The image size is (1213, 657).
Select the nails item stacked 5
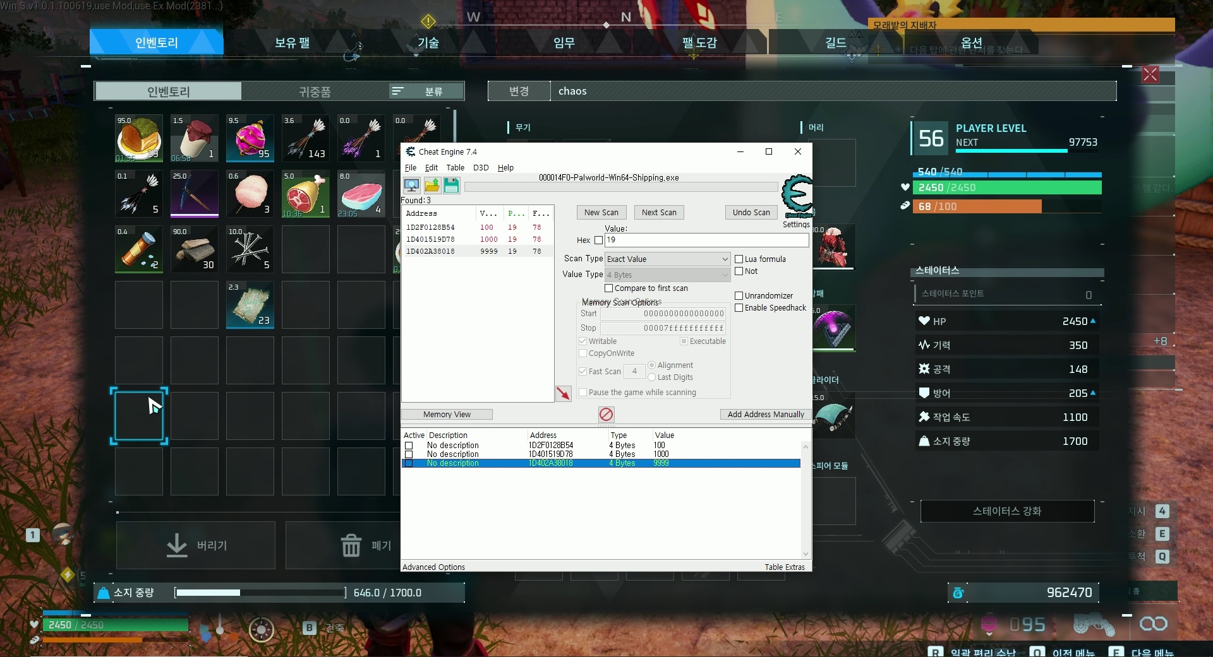[250, 249]
